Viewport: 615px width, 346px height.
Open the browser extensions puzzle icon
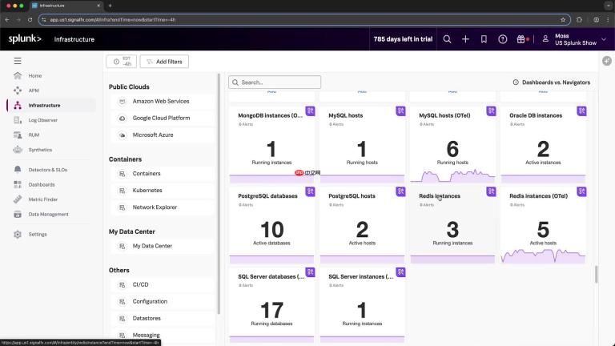tap(579, 19)
